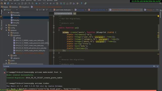Screen dimensions: 162x91
Task: Toggle the Project tool window stripe button
Action: [x=1, y=13]
